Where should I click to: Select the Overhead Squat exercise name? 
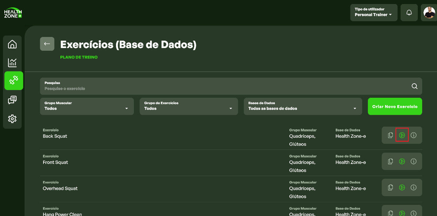[x=60, y=188]
